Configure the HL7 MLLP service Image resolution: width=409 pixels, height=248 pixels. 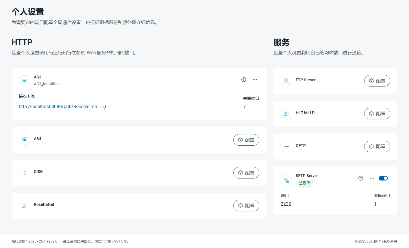(377, 114)
